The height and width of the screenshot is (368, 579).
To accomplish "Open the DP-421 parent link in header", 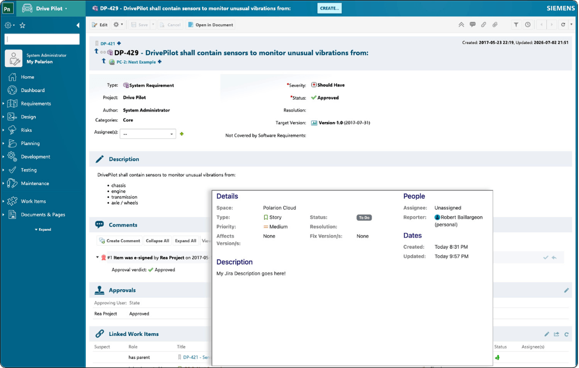I will click(x=107, y=44).
